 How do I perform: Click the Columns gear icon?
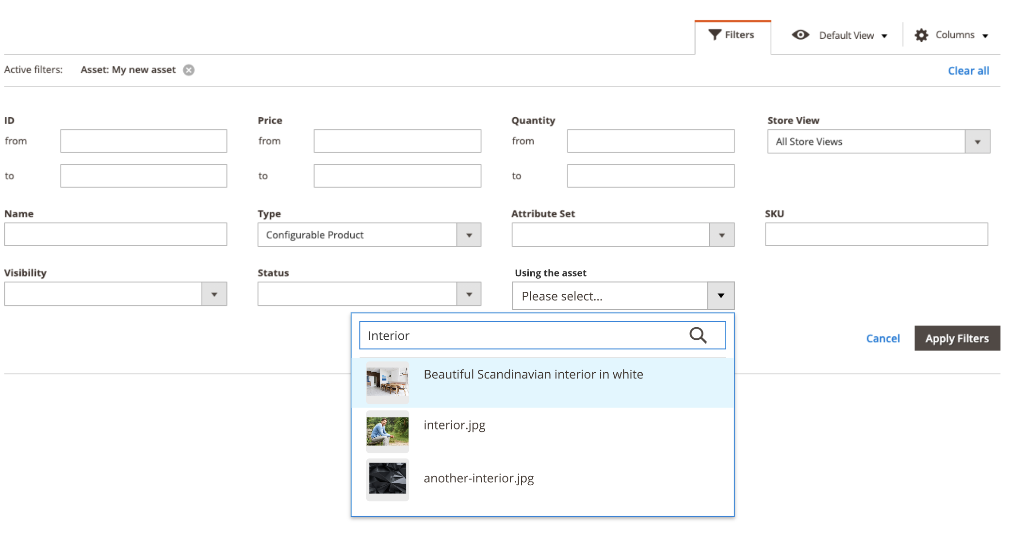tap(921, 35)
